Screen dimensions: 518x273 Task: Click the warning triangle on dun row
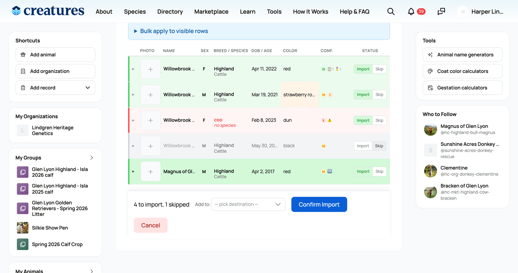pos(330,120)
